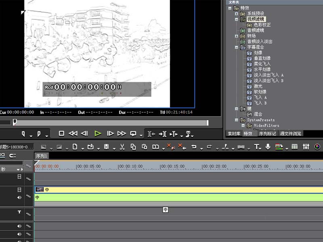
Task: Expand the 转场 transitions folder
Action: click(x=237, y=36)
